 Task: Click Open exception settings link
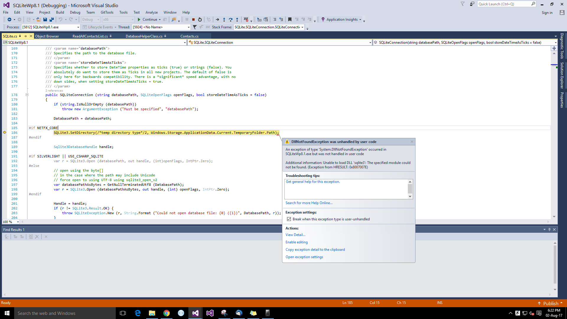(304, 257)
